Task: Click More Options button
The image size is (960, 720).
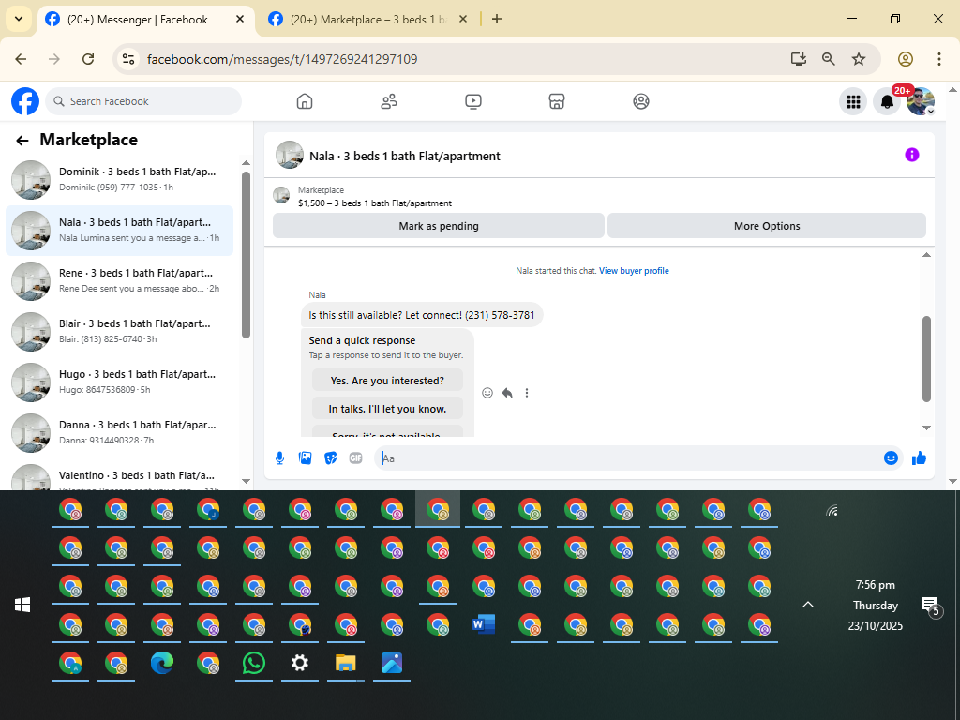Action: pyautogui.click(x=767, y=226)
